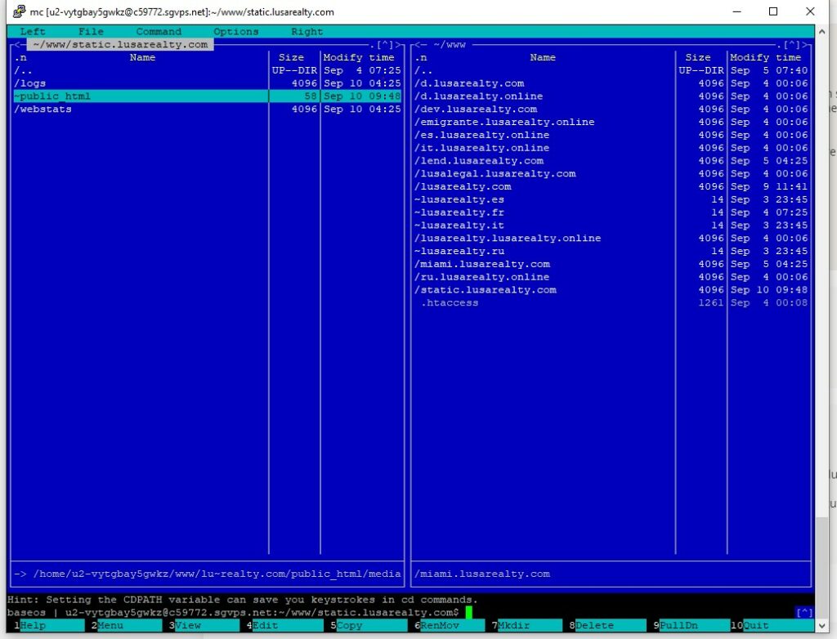Click the bottom-right [^] command history caret
The width and height of the screenshot is (837, 639).
pos(804,612)
